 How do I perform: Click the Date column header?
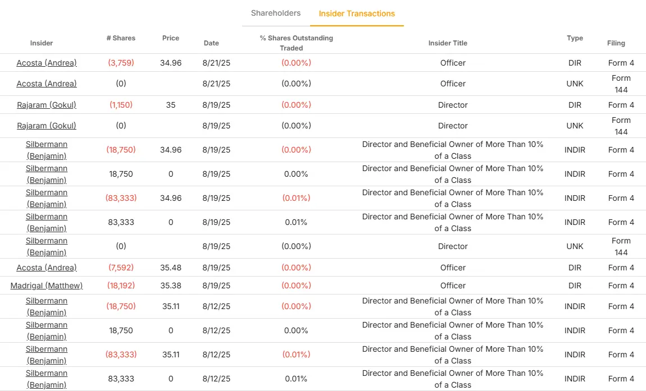pos(211,43)
